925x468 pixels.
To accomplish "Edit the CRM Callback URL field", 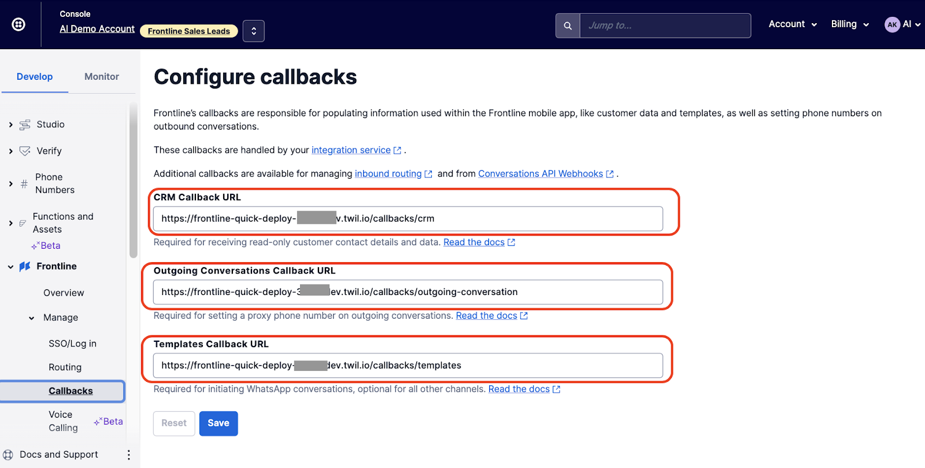I will [x=408, y=219].
